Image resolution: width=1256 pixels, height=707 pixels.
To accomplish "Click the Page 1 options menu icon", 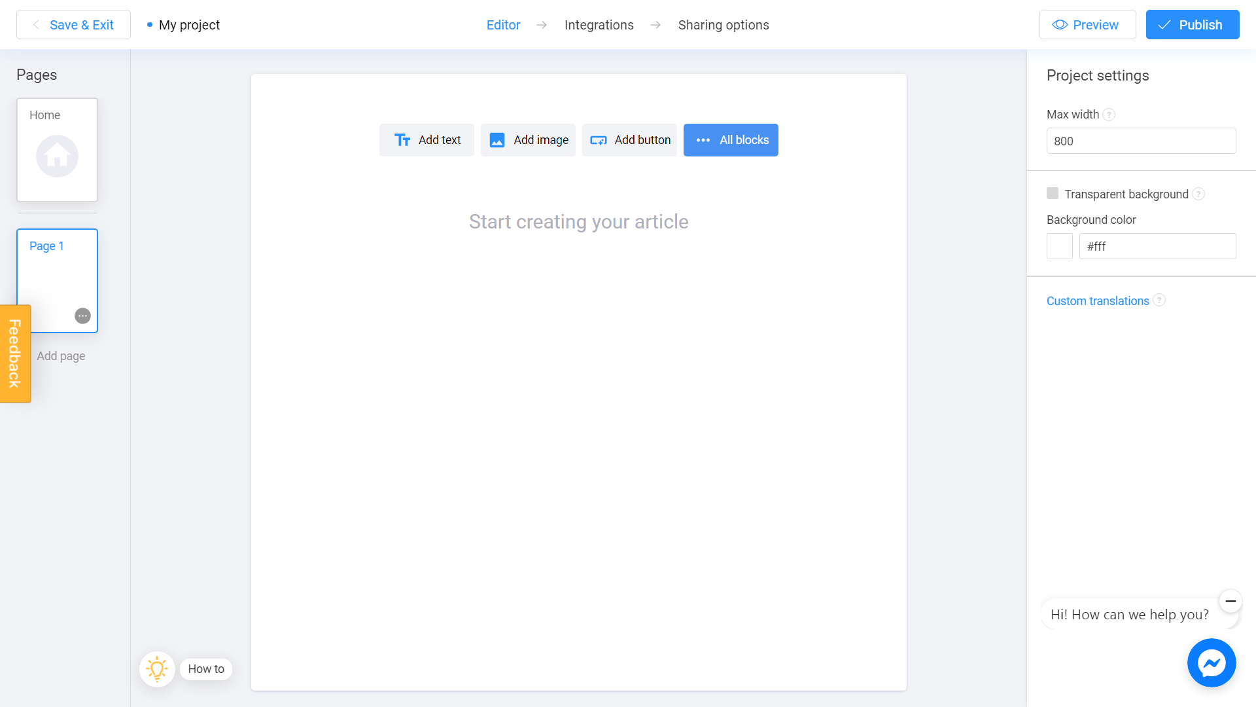I will 83,316.
